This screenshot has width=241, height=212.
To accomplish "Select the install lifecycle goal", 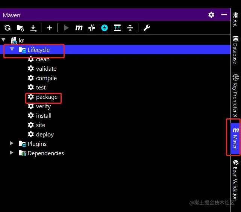I will tap(44, 116).
